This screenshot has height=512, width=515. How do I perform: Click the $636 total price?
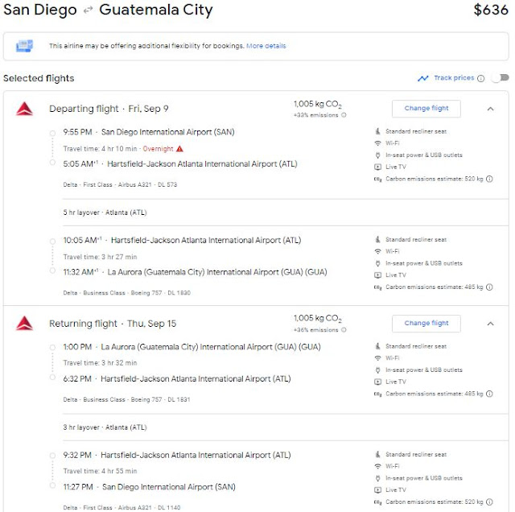pyautogui.click(x=491, y=10)
